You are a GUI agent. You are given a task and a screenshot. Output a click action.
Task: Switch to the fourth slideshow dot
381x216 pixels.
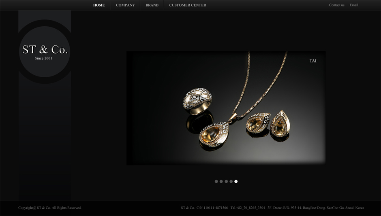[231, 182]
